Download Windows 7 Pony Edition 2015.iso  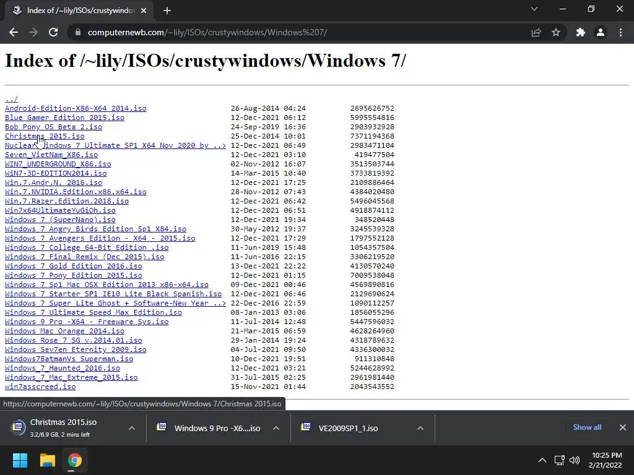pyautogui.click(x=74, y=275)
